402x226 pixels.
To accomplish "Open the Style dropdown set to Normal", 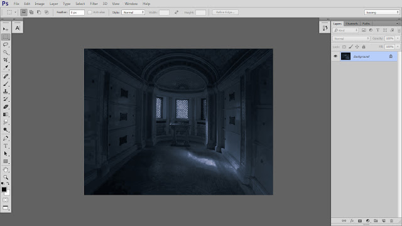I will point(133,13).
